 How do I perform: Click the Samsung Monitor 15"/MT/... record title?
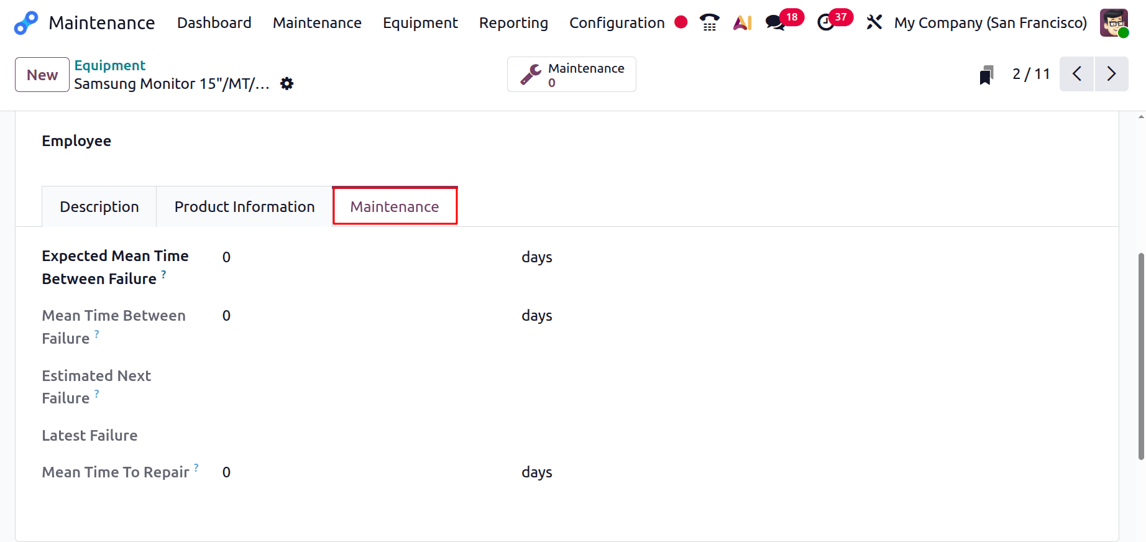coord(172,83)
